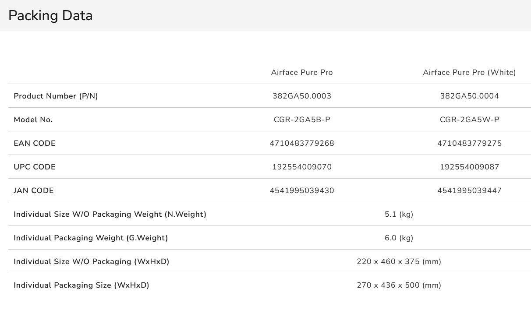531x324 pixels.
Task: Select the 270 x 436 x 500 (mm) packaging size
Action: (399, 285)
